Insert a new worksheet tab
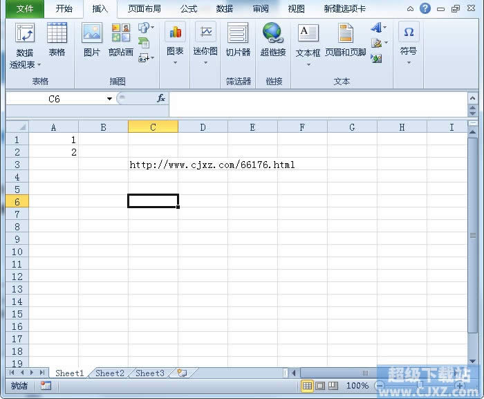 click(182, 373)
